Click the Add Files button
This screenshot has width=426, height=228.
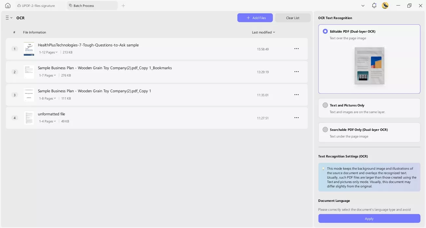pyautogui.click(x=255, y=18)
